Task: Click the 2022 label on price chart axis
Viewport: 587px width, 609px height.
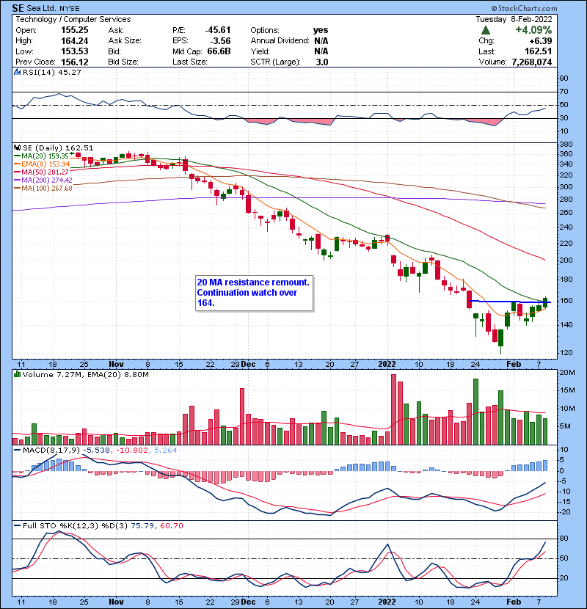Action: point(387,365)
